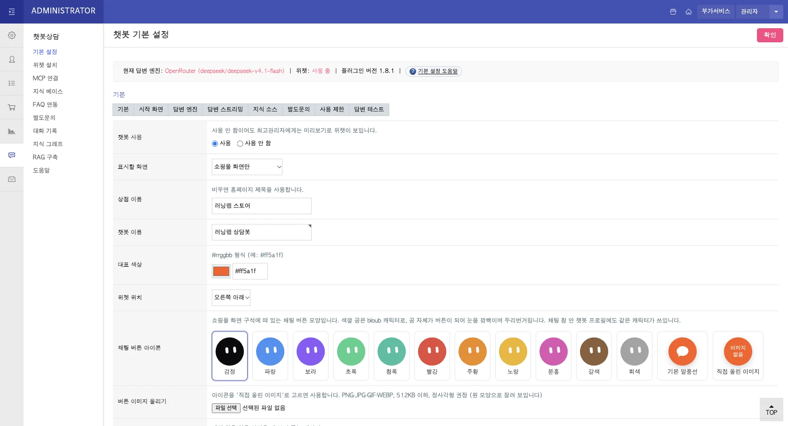788x426 pixels.
Task: Select the 빨강 red chat button icon
Action: click(x=432, y=356)
